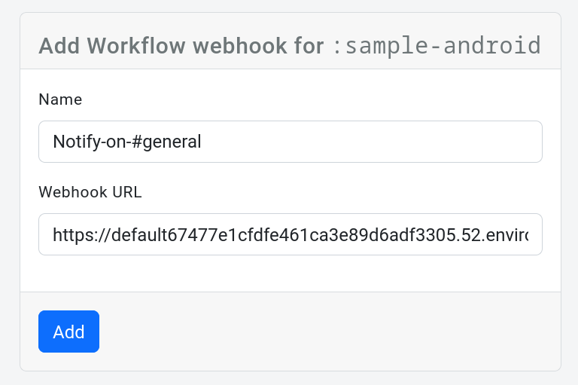Click the Webhook URL label

pyautogui.click(x=90, y=191)
